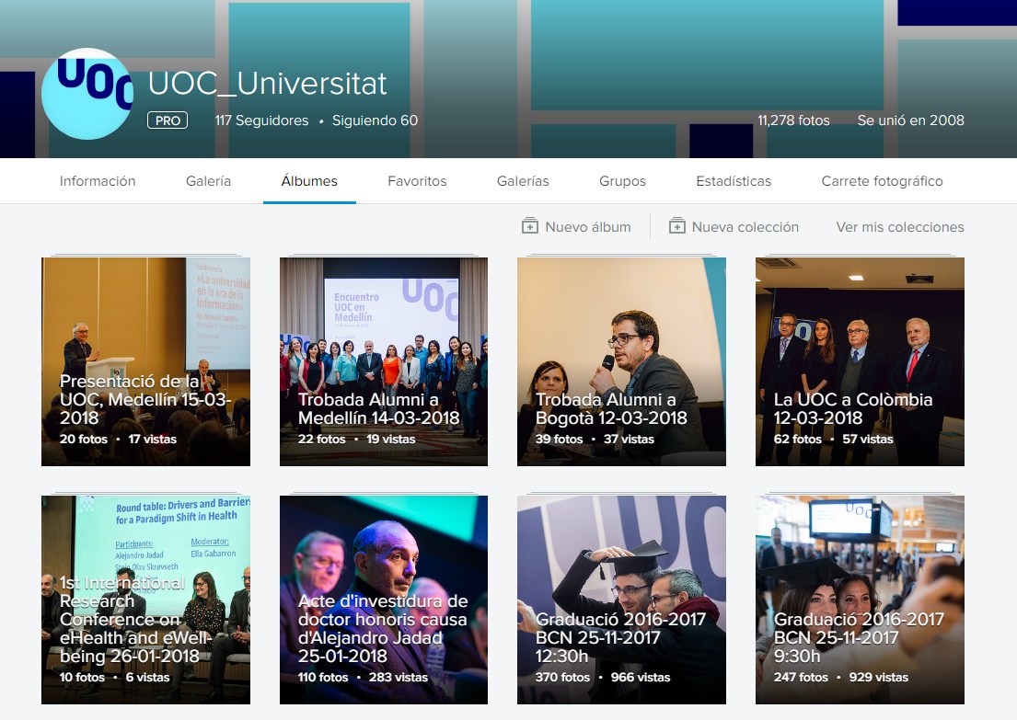Screen dimensions: 1017x720
Task: Click the '370 fotos · 966 vistas' text
Action: pos(603,677)
